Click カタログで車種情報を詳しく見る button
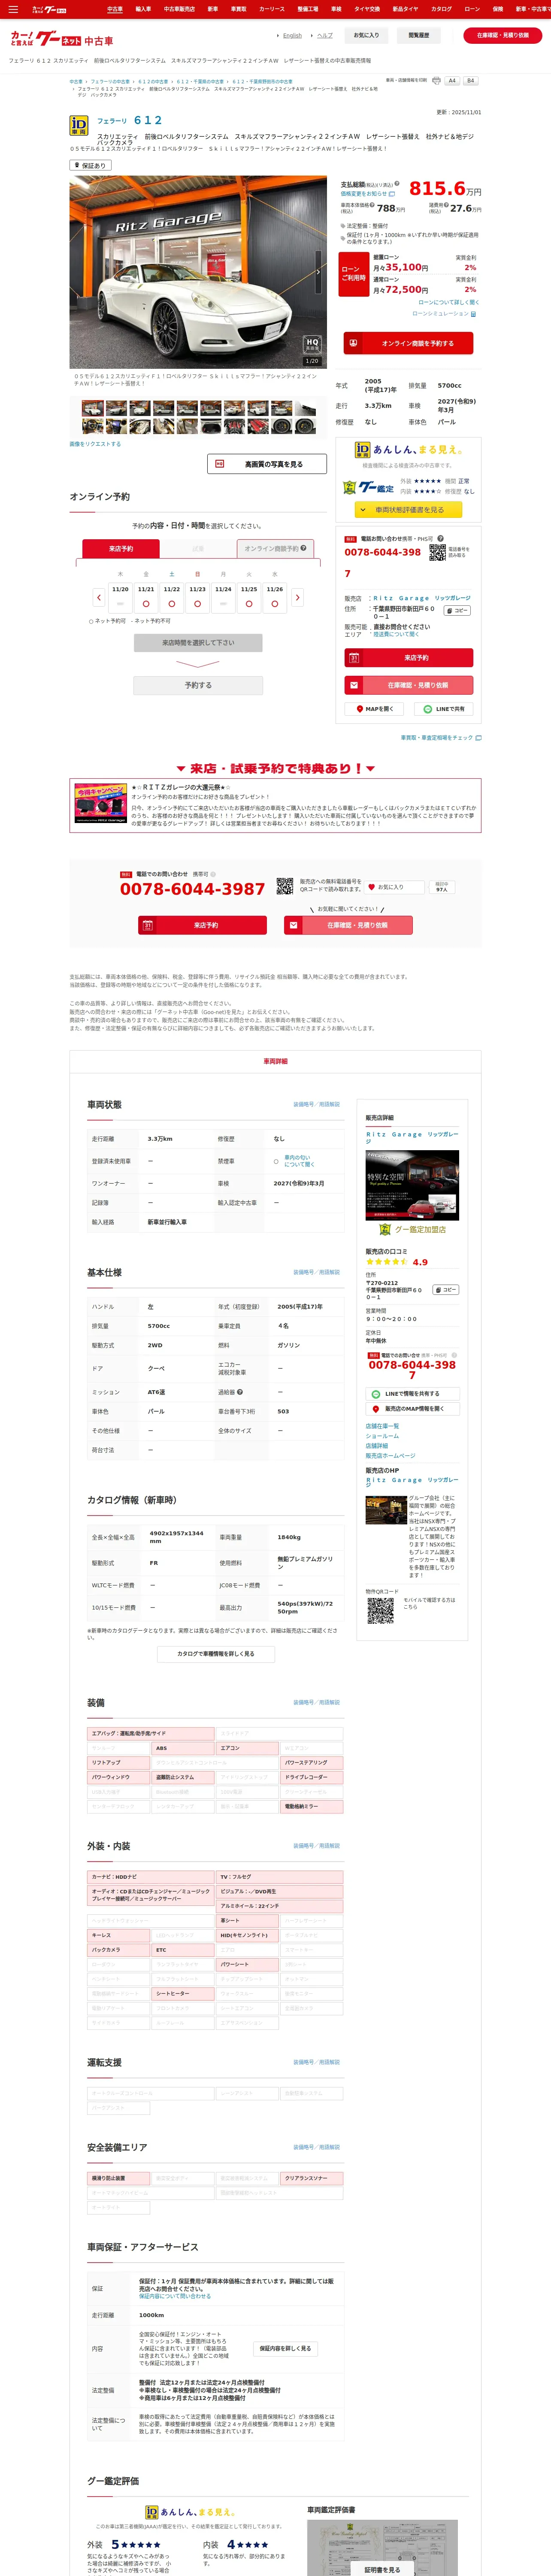This screenshot has height=2576, width=551. point(215,1654)
